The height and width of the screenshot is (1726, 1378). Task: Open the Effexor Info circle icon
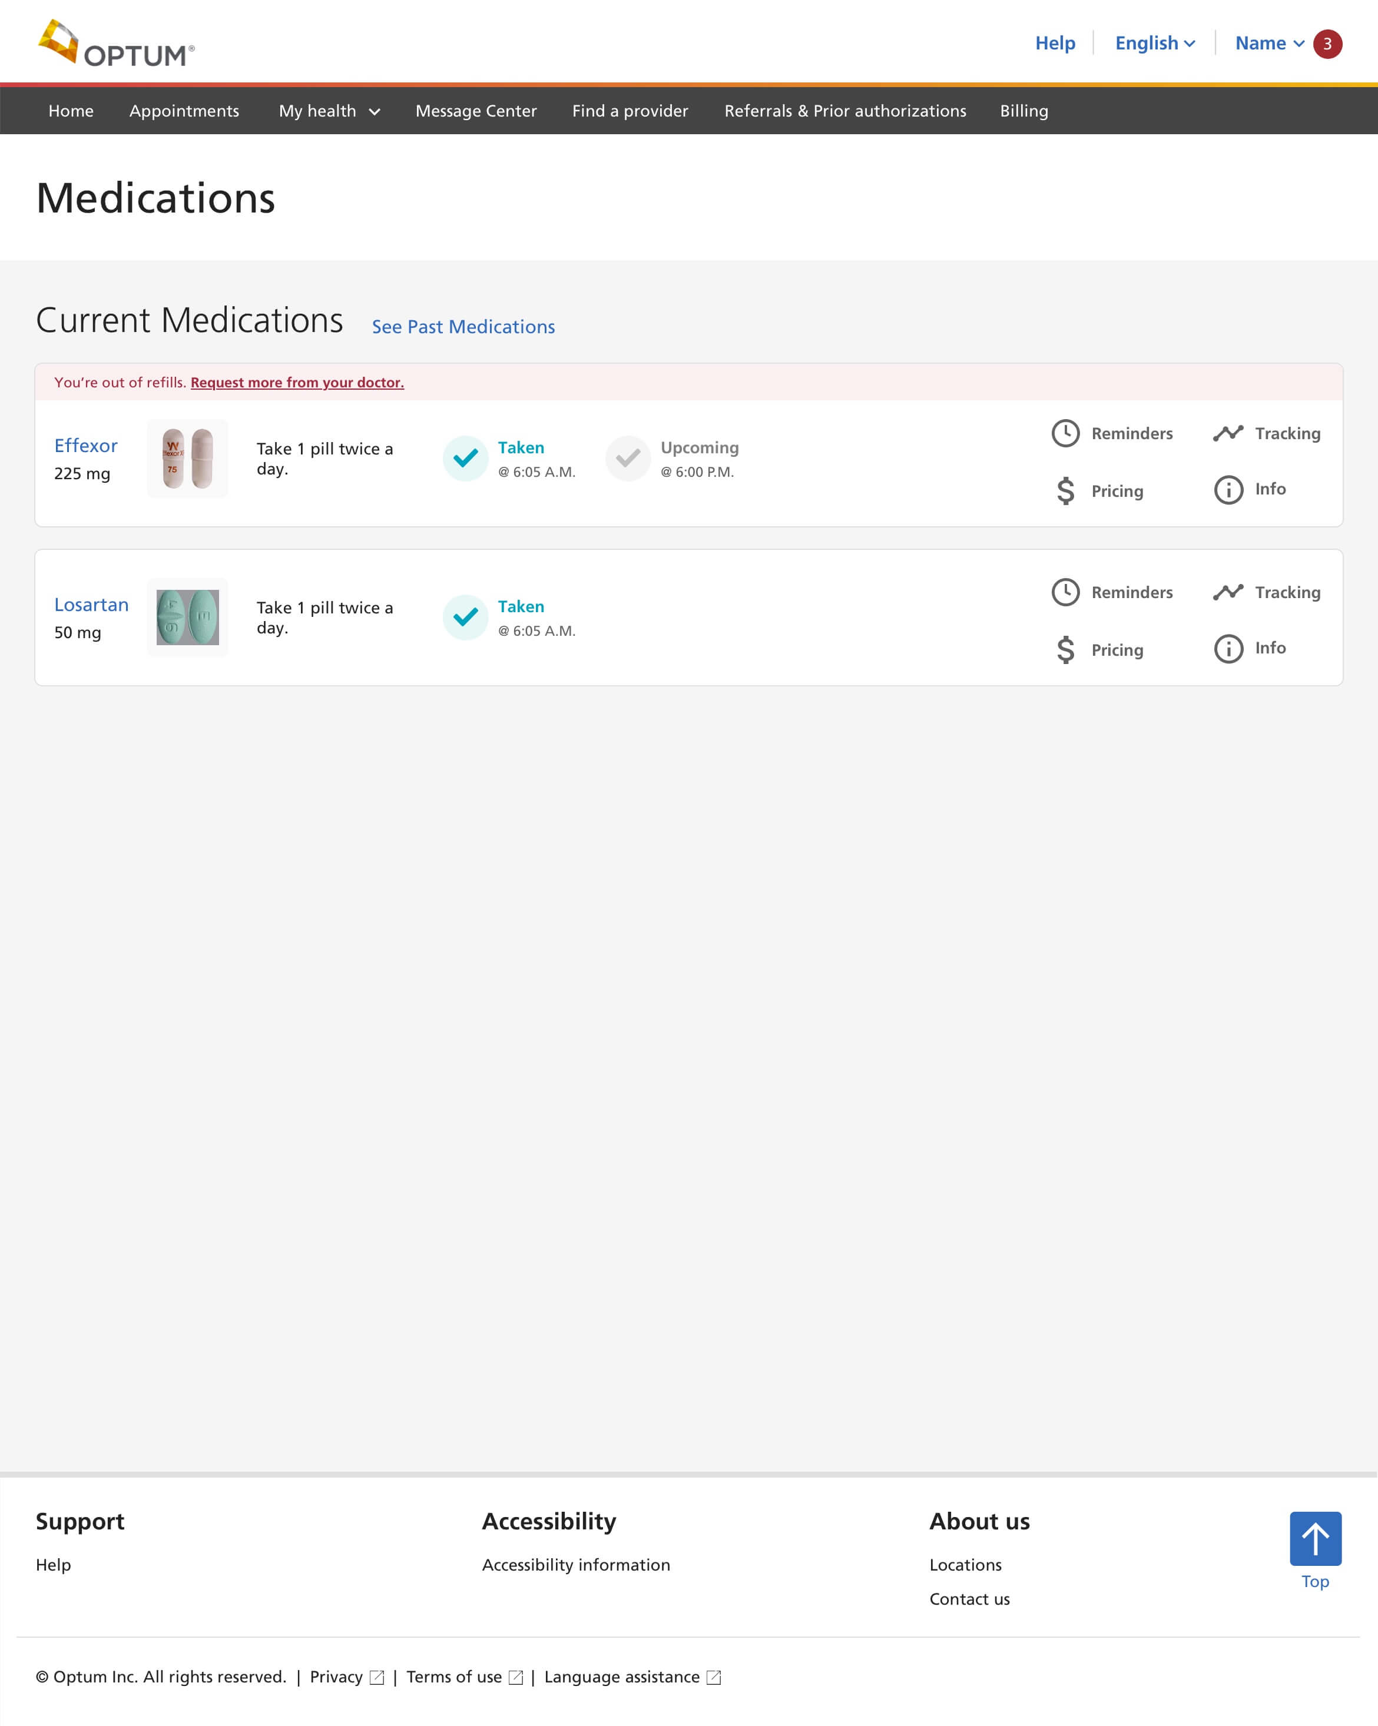tap(1227, 490)
